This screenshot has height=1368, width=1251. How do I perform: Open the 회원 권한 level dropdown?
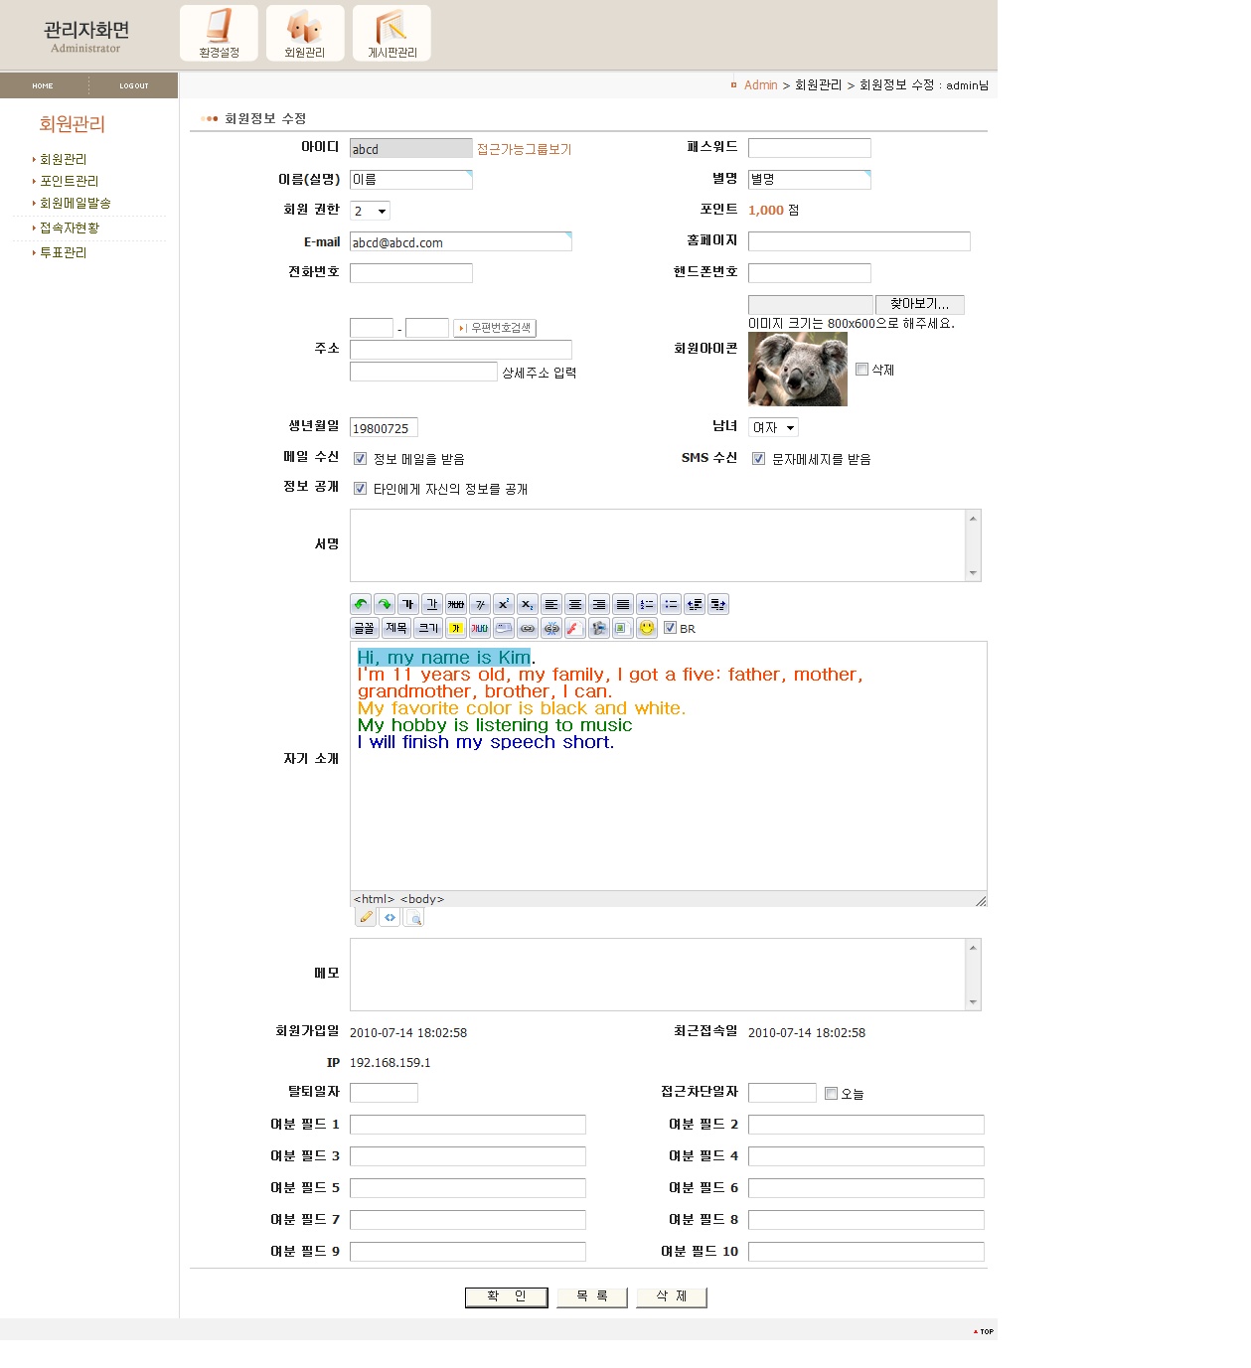click(370, 211)
